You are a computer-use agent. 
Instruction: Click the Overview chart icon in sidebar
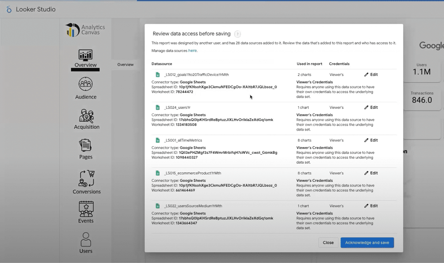pyautogui.click(x=85, y=55)
